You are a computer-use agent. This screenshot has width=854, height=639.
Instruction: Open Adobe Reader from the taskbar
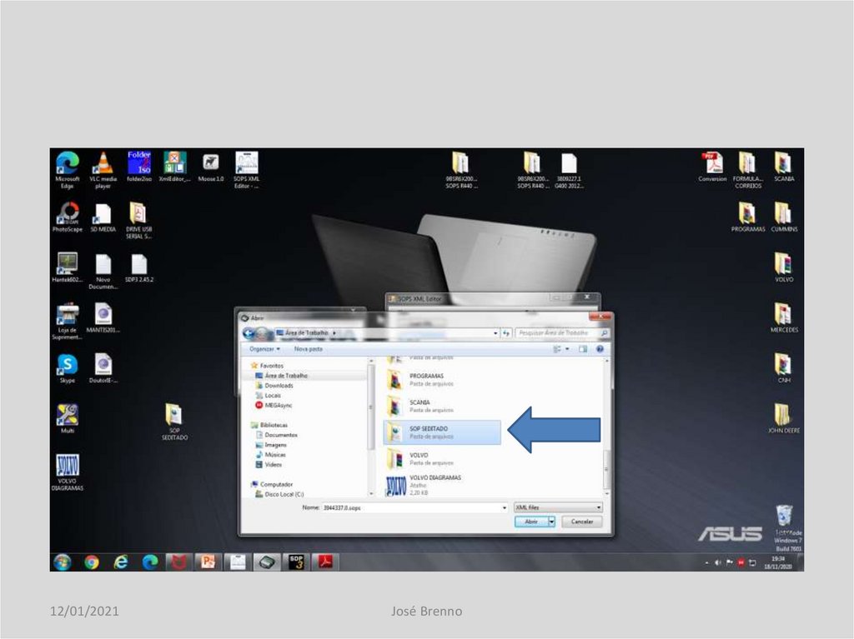pos(325,562)
